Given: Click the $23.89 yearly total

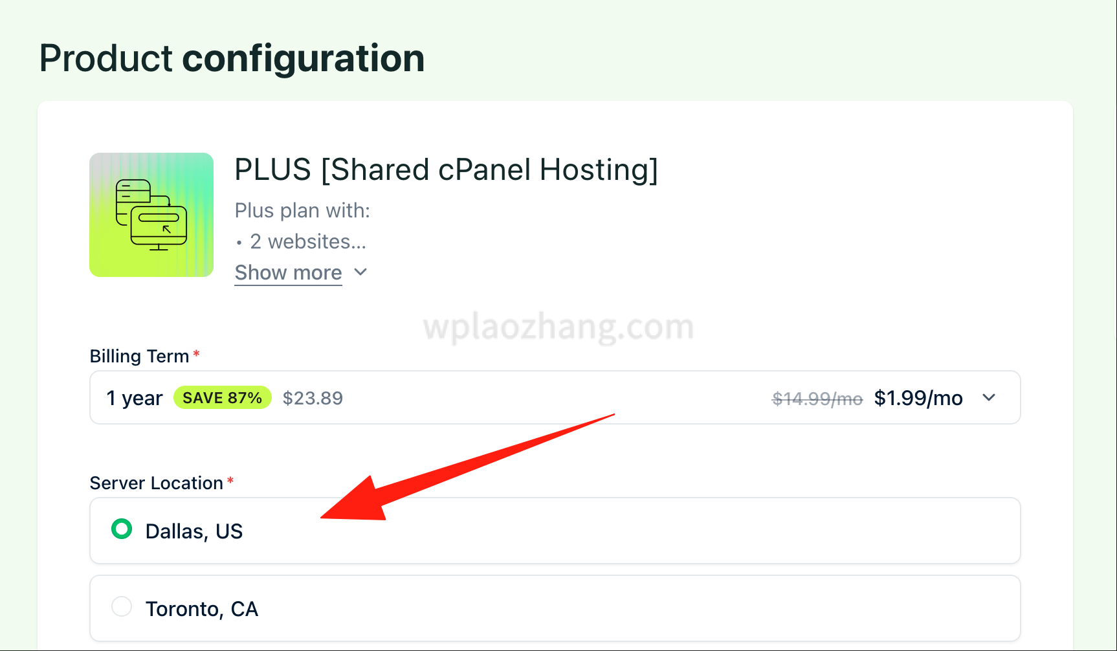Looking at the screenshot, I should pos(313,398).
